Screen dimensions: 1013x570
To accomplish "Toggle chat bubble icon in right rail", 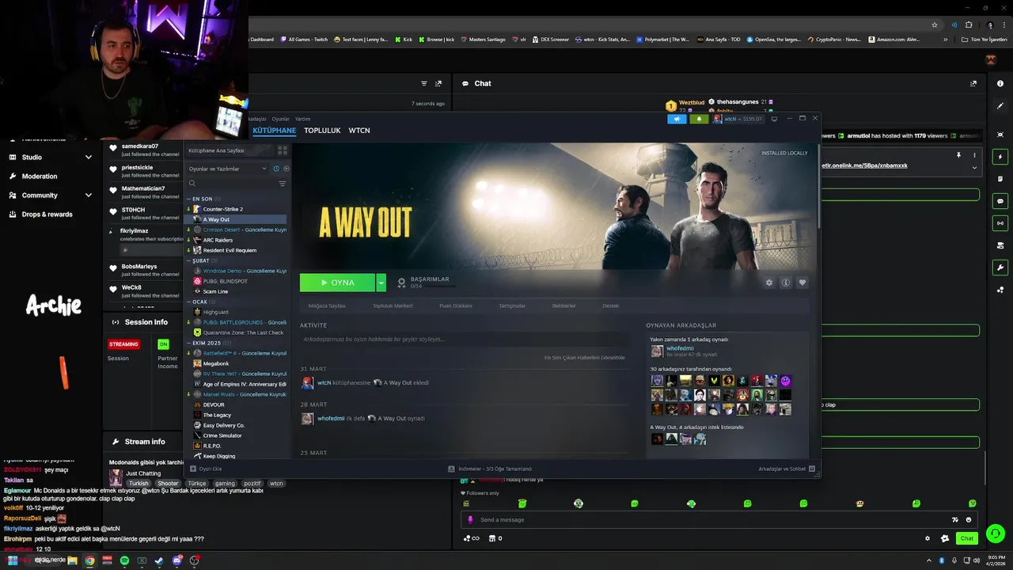I will coord(1000,201).
